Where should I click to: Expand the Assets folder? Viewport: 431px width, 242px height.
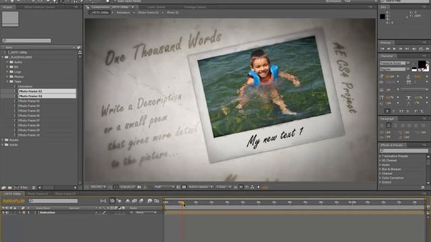tap(3, 140)
